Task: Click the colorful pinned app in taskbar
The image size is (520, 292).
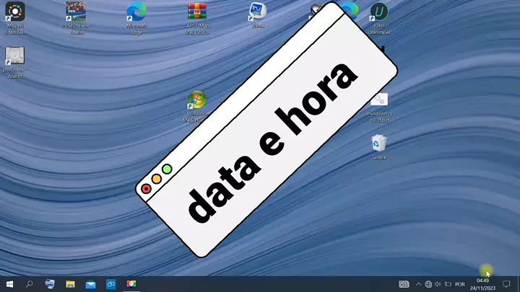Action: pyautogui.click(x=131, y=284)
